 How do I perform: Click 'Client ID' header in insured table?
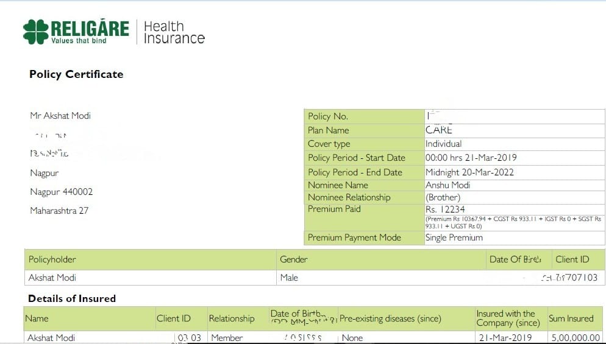pyautogui.click(x=174, y=318)
